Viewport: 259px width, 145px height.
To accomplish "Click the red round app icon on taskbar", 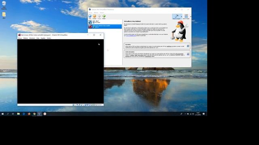I will tap(45, 114).
